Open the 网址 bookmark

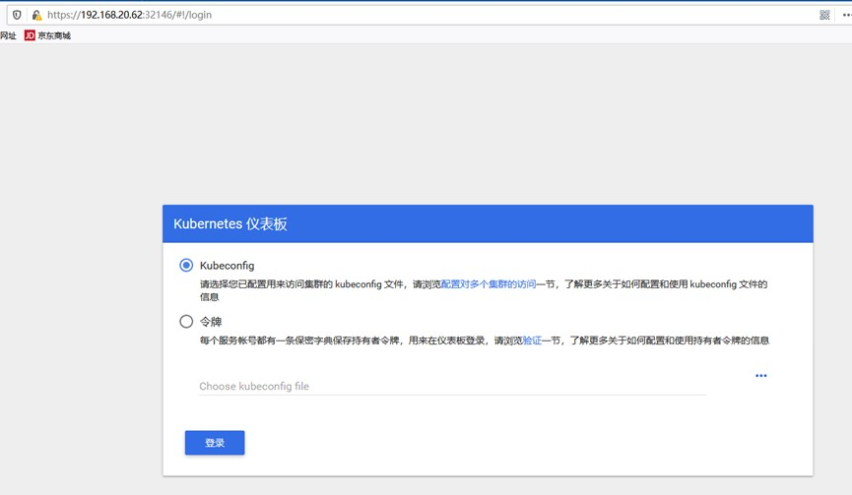pos(8,35)
